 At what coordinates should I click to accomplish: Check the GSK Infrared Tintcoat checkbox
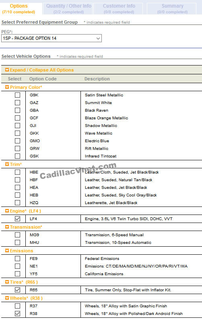coord(18,156)
